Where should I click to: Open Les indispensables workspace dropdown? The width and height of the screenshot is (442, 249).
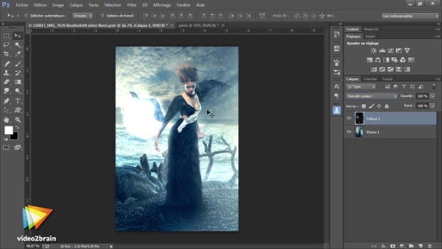pyautogui.click(x=410, y=16)
